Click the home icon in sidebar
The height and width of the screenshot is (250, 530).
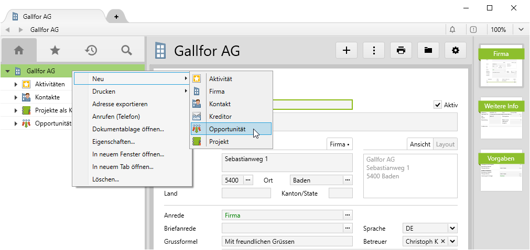(19, 50)
